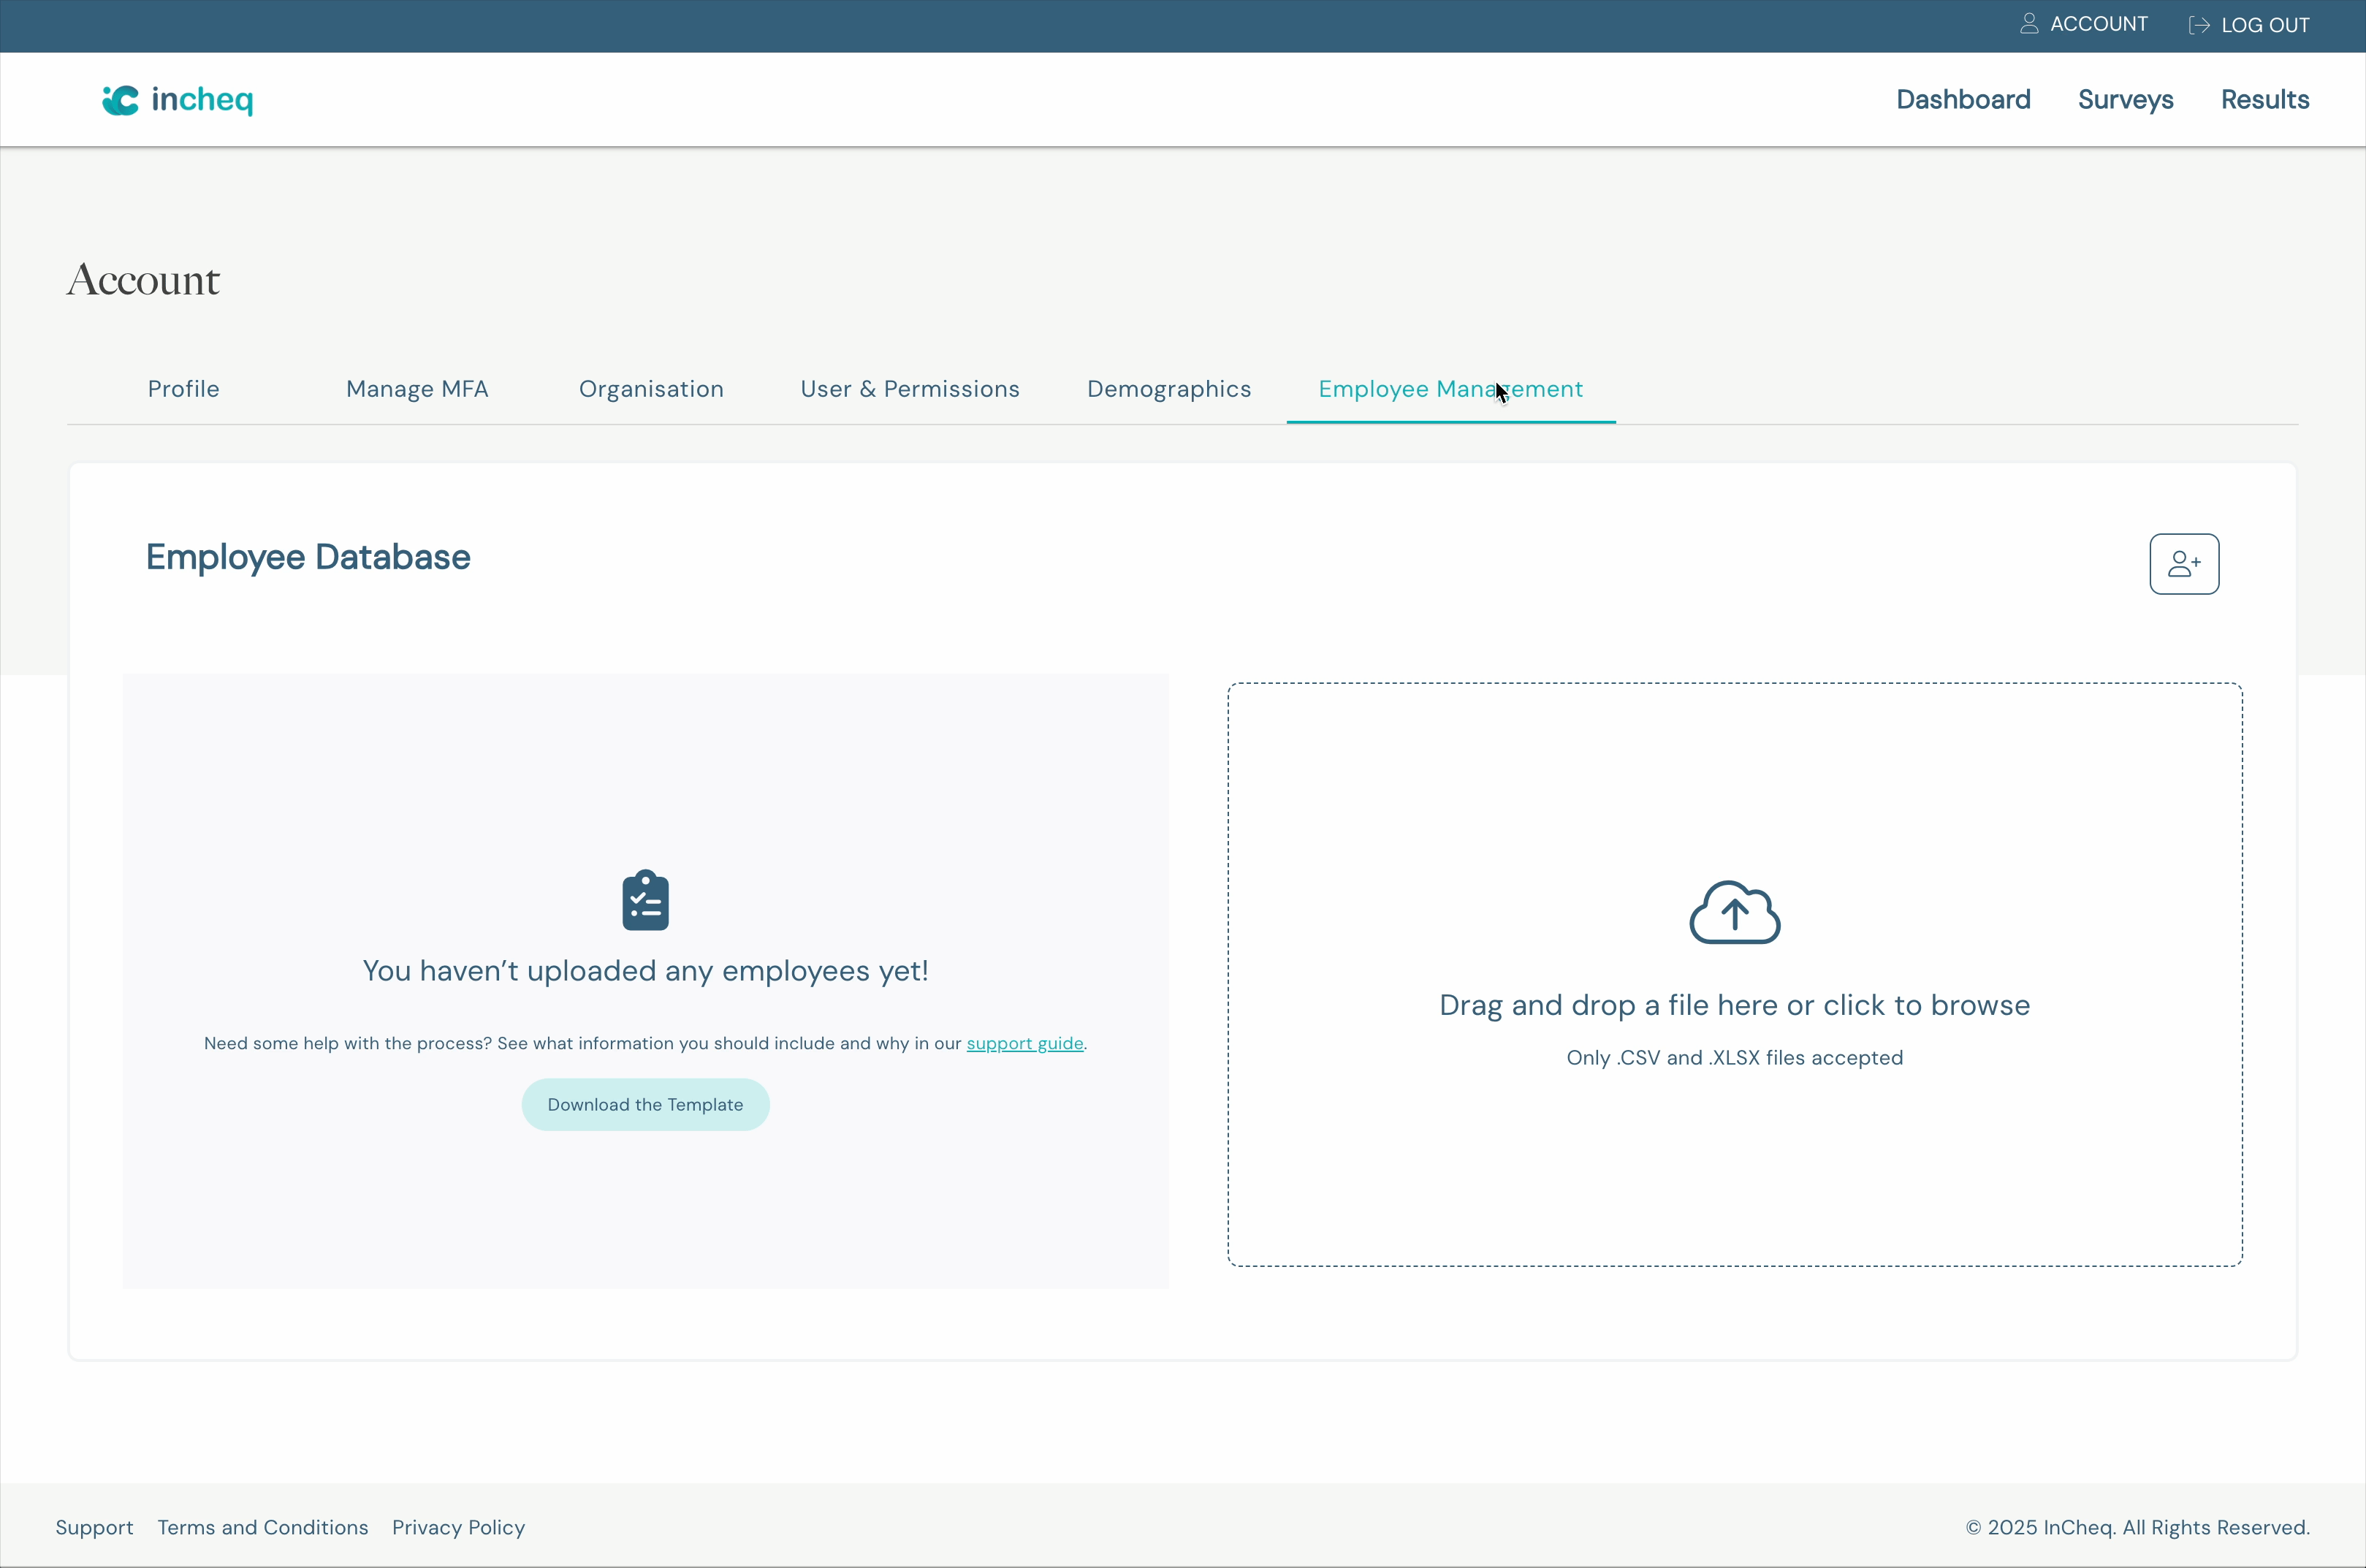The image size is (2366, 1568).
Task: Open Results from the navigation bar
Action: tap(2265, 100)
